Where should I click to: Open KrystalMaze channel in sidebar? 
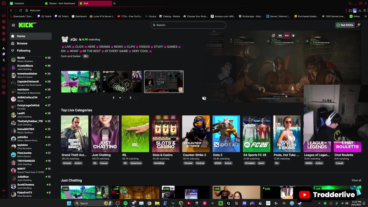tap(30, 67)
